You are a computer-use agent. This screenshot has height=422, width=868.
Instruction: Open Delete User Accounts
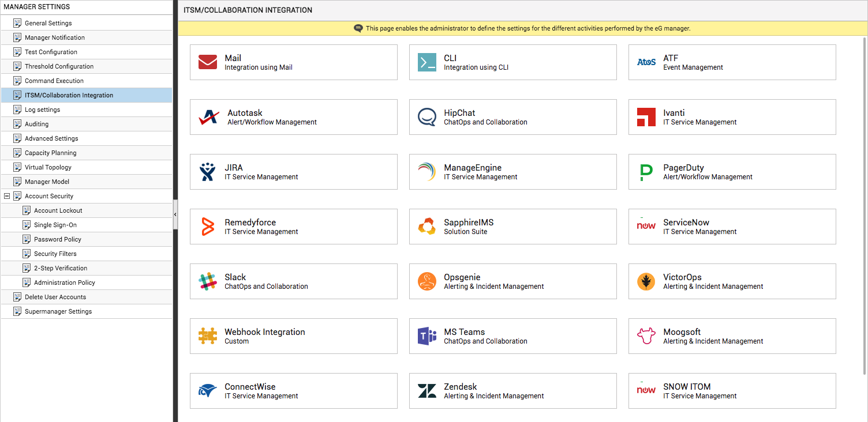click(x=55, y=297)
